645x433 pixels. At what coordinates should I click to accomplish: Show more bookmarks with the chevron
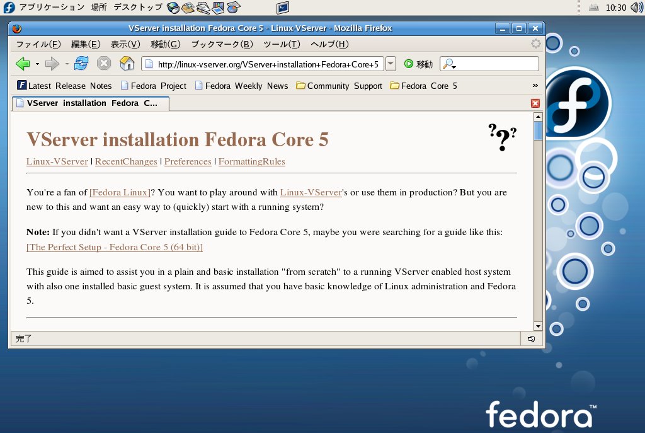[535, 86]
